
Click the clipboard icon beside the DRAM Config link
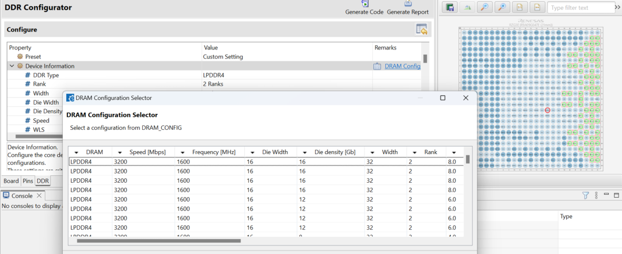point(377,67)
